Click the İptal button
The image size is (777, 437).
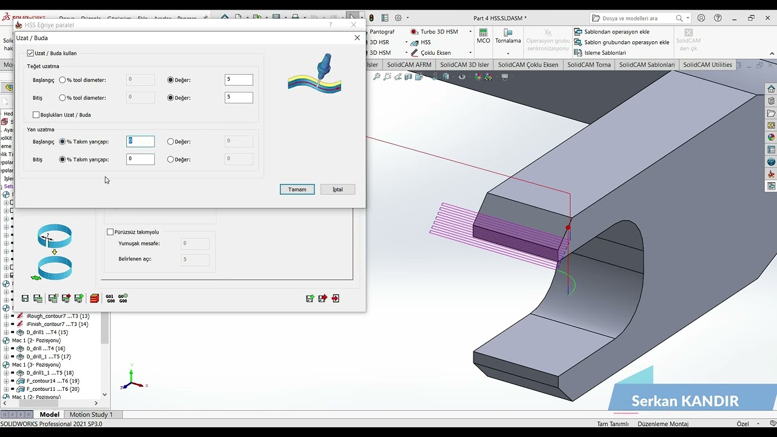coord(338,189)
